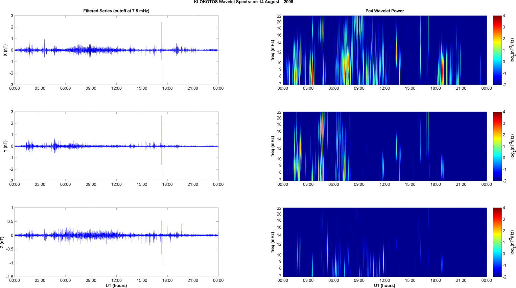Viewport: 516px width, 288px height.
Task: Click 'freq (mHz)' label of the top spectrogram
Action: click(273, 50)
